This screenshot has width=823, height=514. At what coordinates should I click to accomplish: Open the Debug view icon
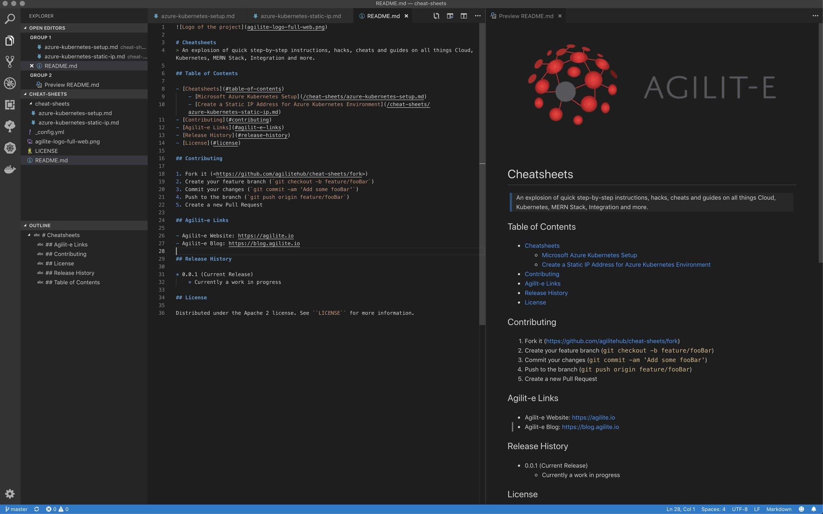[x=10, y=83]
